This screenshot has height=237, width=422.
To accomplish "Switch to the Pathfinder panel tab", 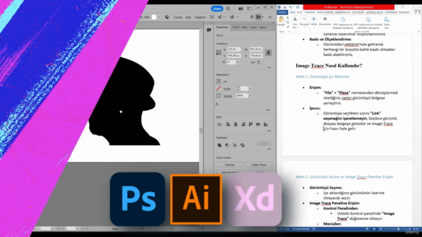I will 236,27.
